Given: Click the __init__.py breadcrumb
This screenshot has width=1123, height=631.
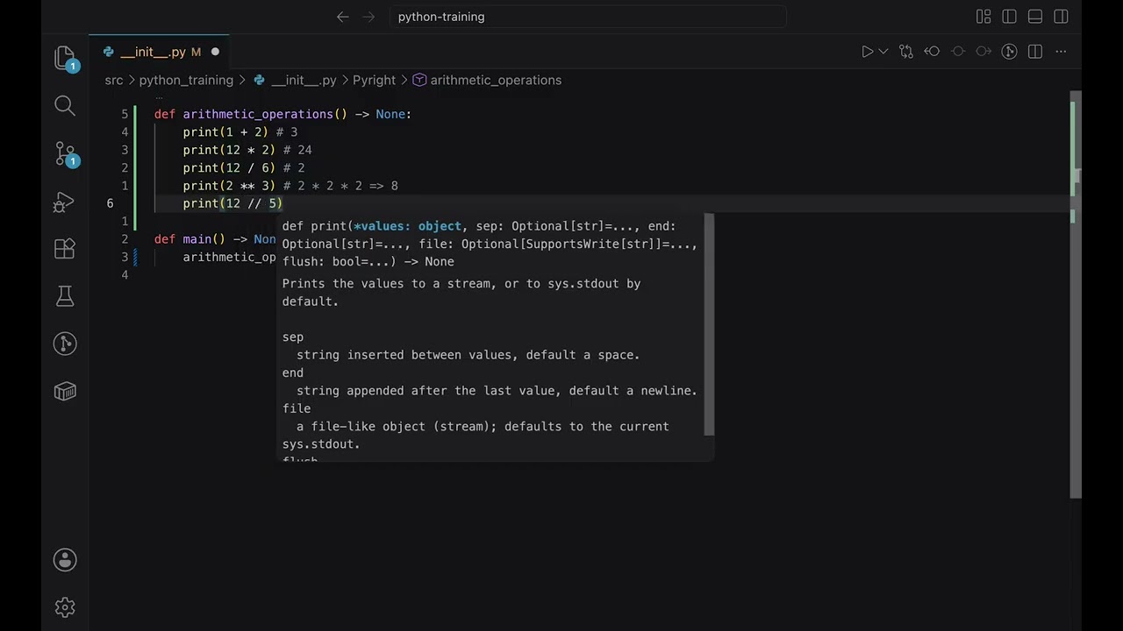Looking at the screenshot, I should 304,80.
